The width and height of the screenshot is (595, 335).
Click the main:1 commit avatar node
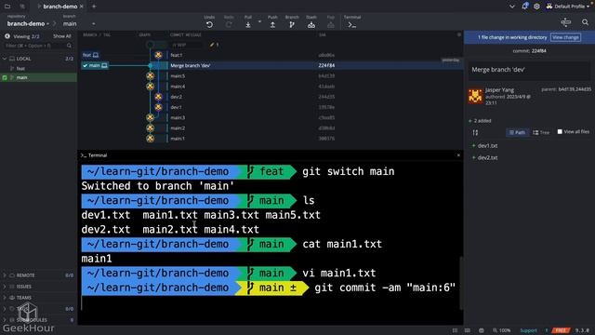(x=151, y=139)
